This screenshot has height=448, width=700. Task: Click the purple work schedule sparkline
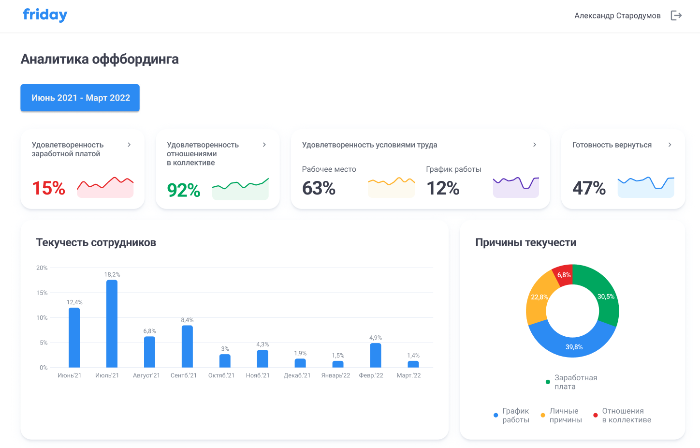(515, 185)
